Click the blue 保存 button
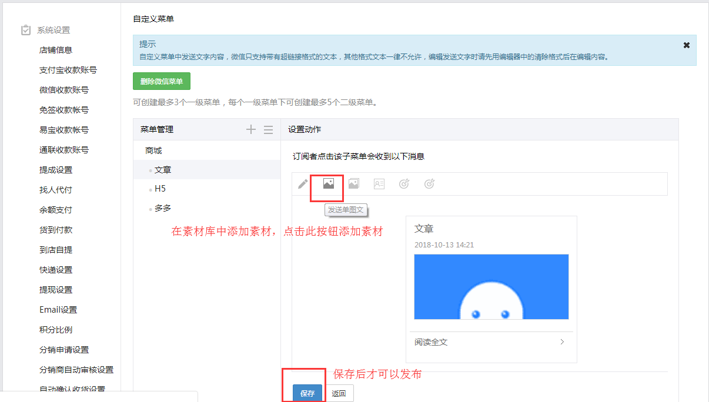Screen dimensions: 709x402 (x=307, y=393)
